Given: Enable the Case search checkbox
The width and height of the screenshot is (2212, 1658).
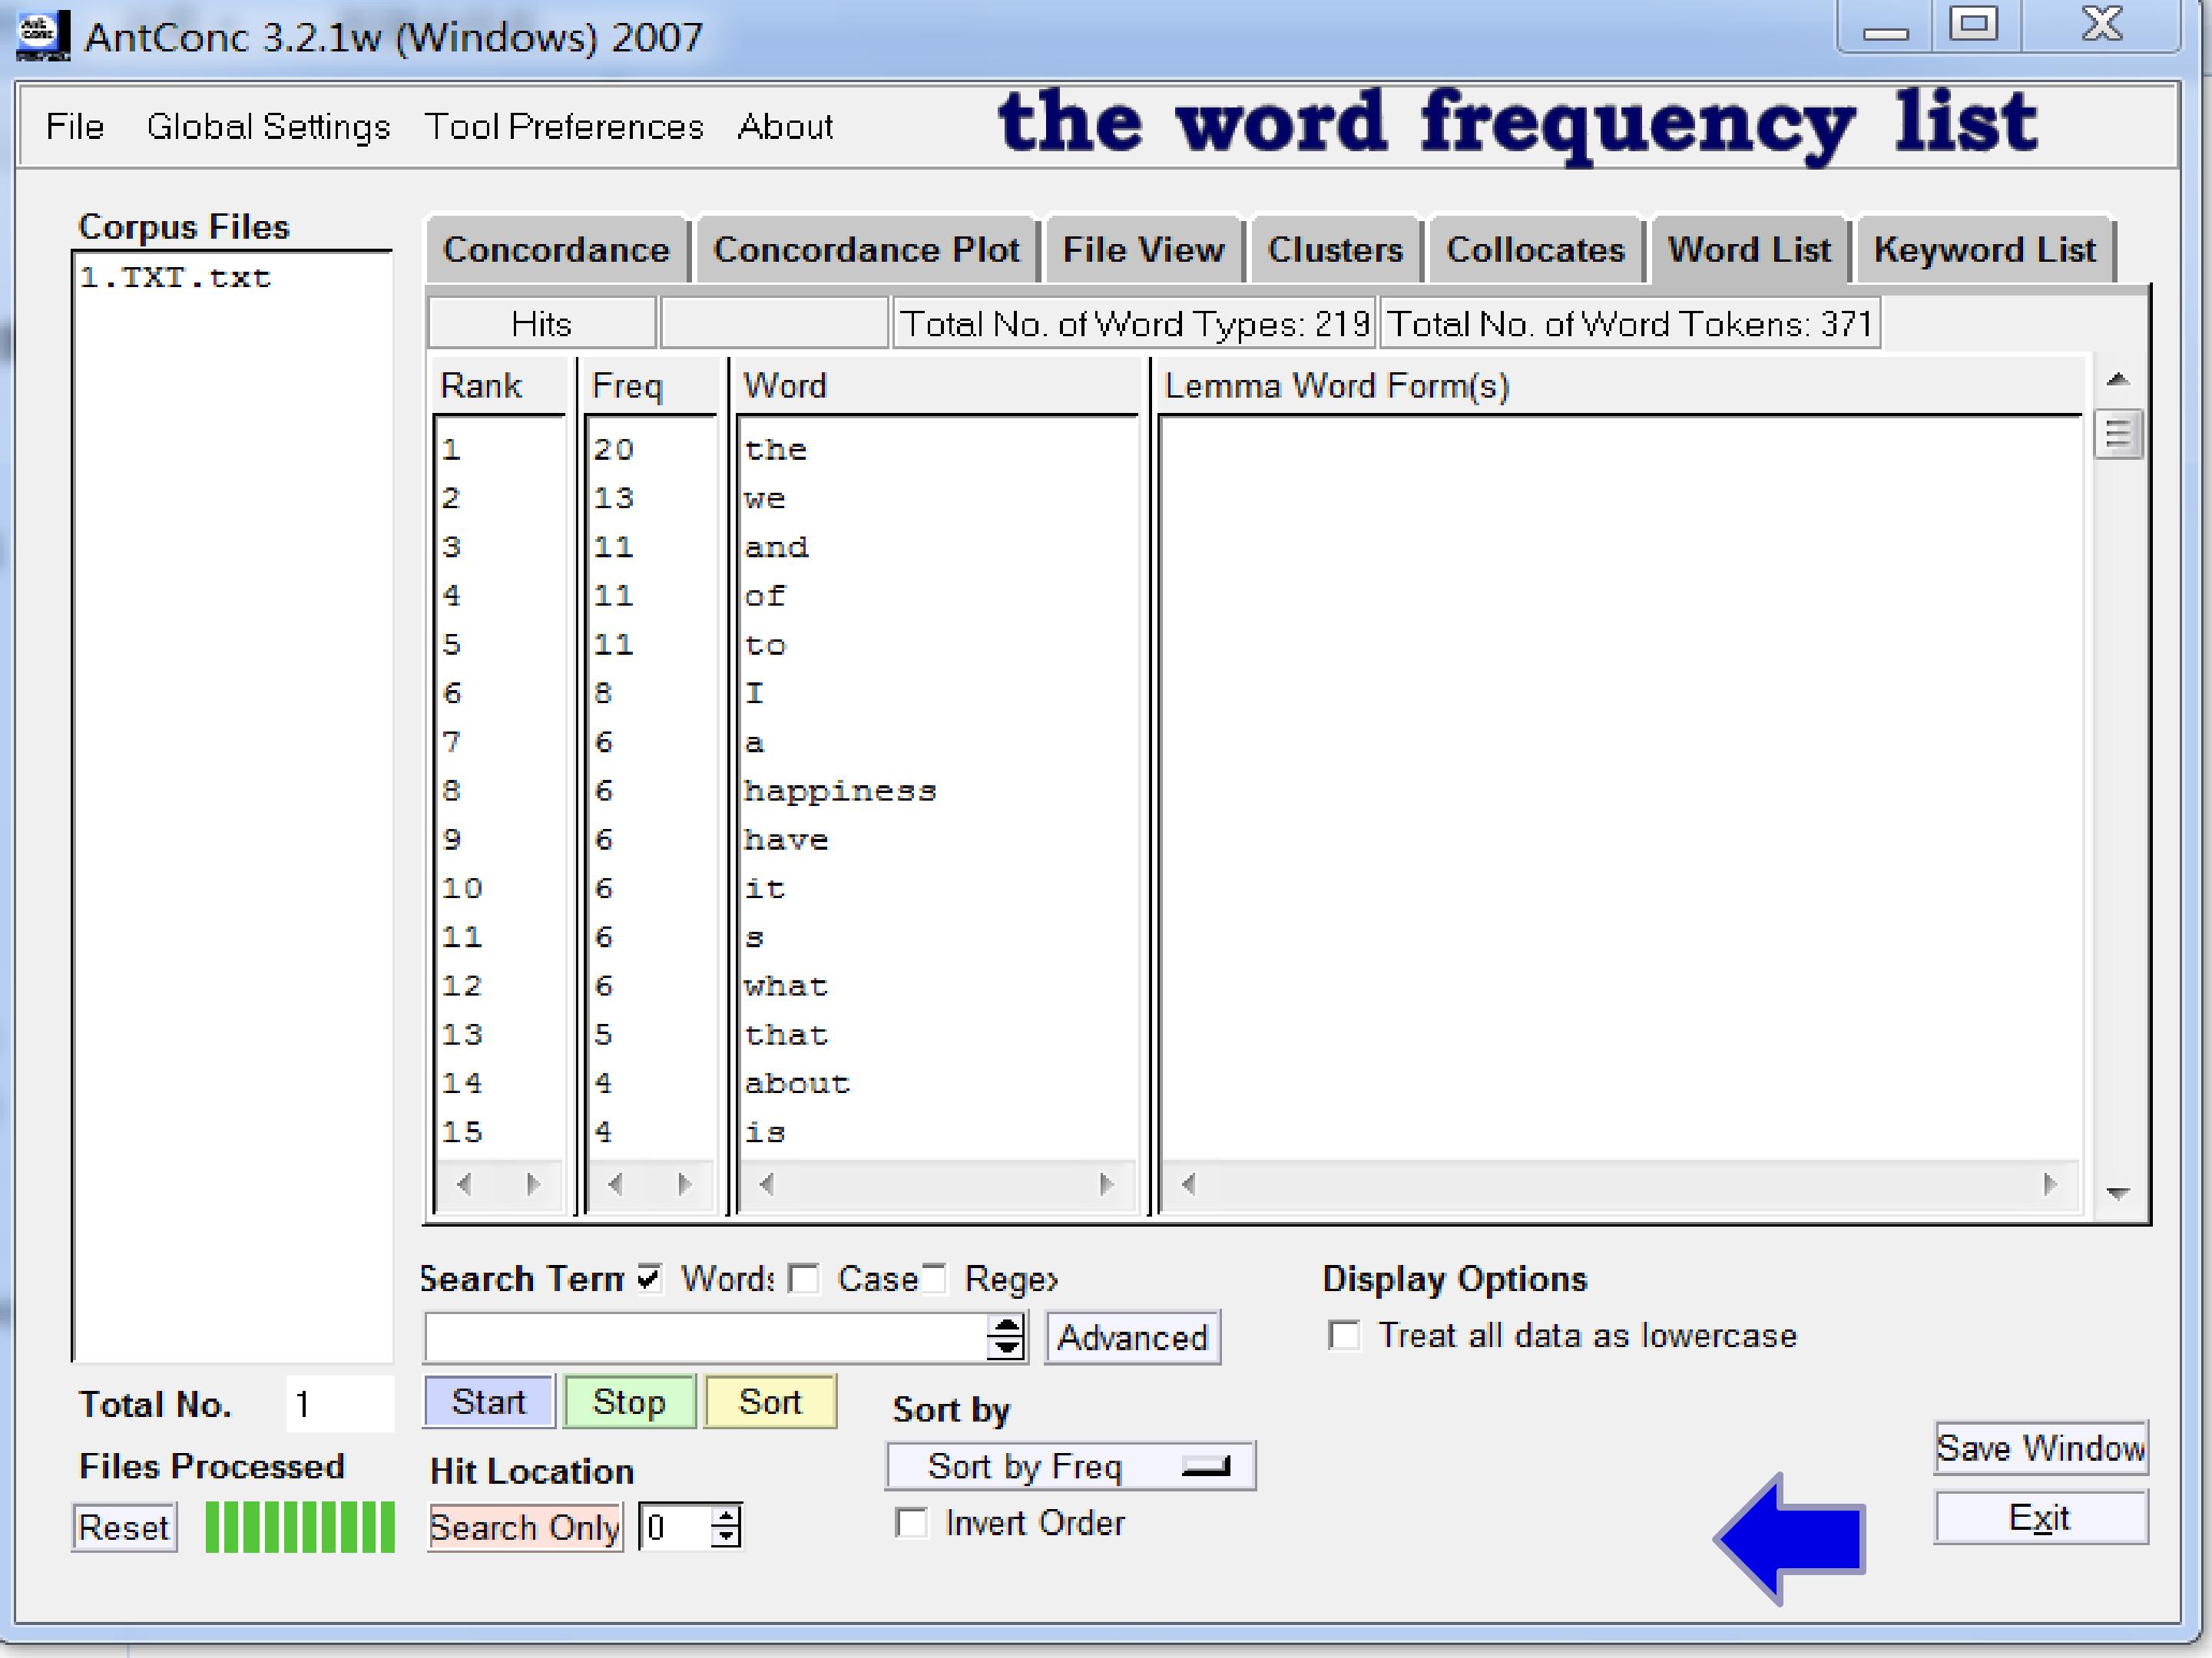Looking at the screenshot, I should pyautogui.click(x=803, y=1278).
